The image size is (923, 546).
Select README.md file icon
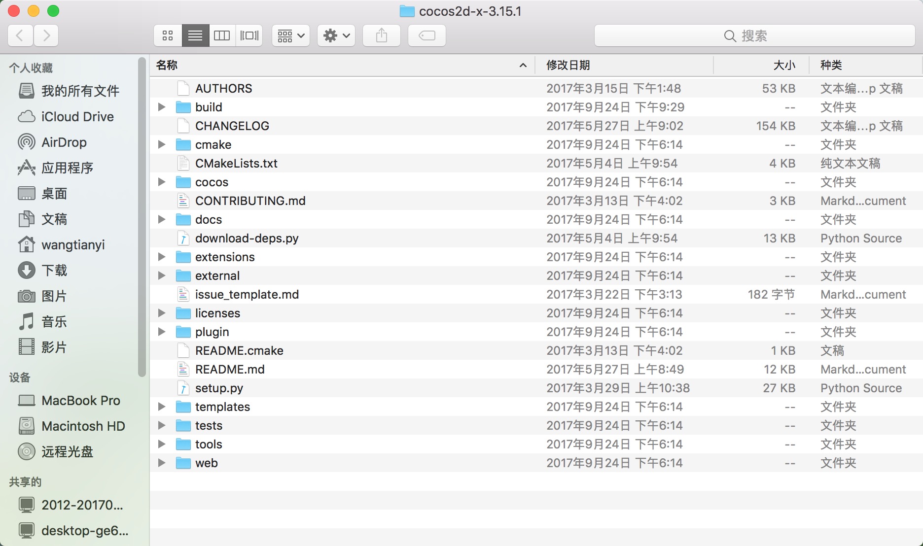[183, 369]
